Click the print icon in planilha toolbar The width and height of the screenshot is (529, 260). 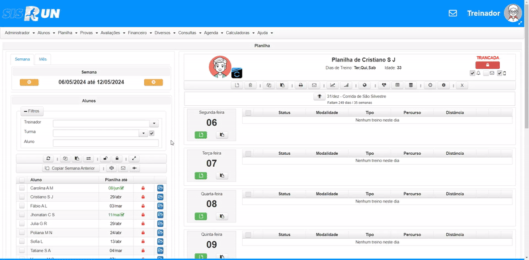[x=300, y=85]
